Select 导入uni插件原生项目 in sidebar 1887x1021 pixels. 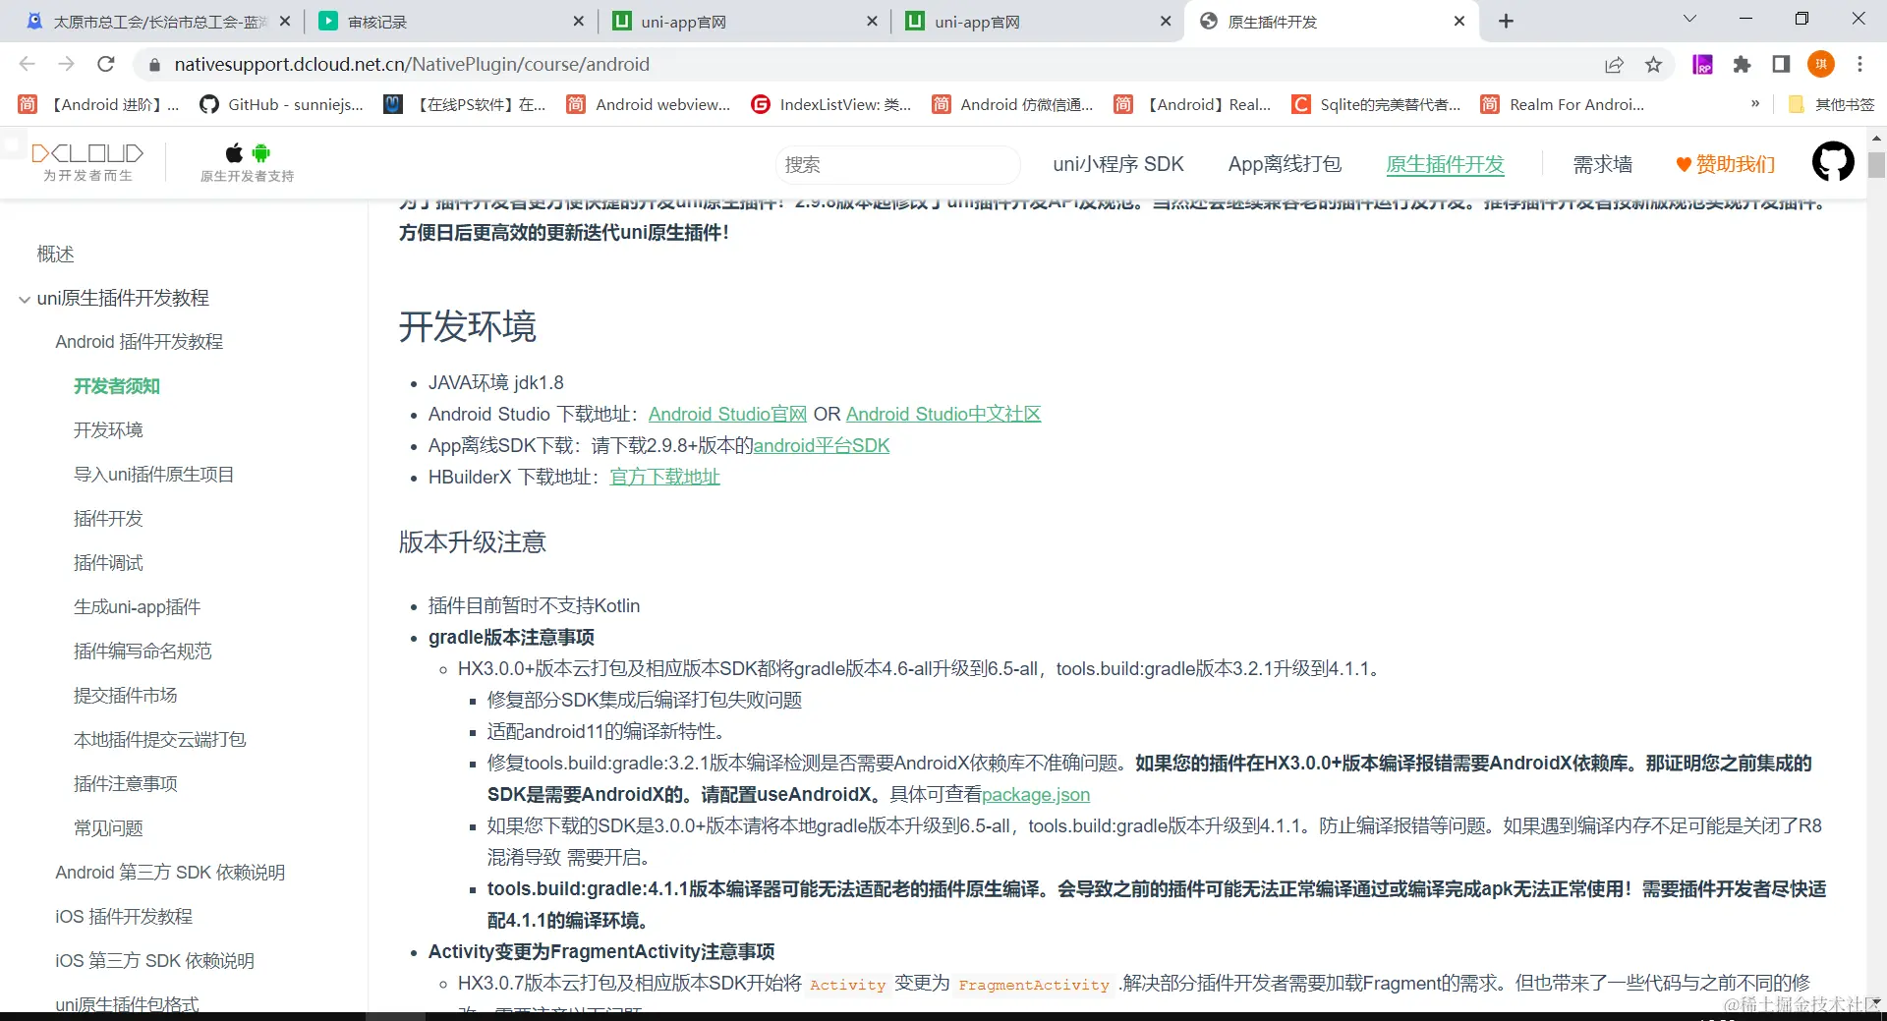[x=154, y=474]
